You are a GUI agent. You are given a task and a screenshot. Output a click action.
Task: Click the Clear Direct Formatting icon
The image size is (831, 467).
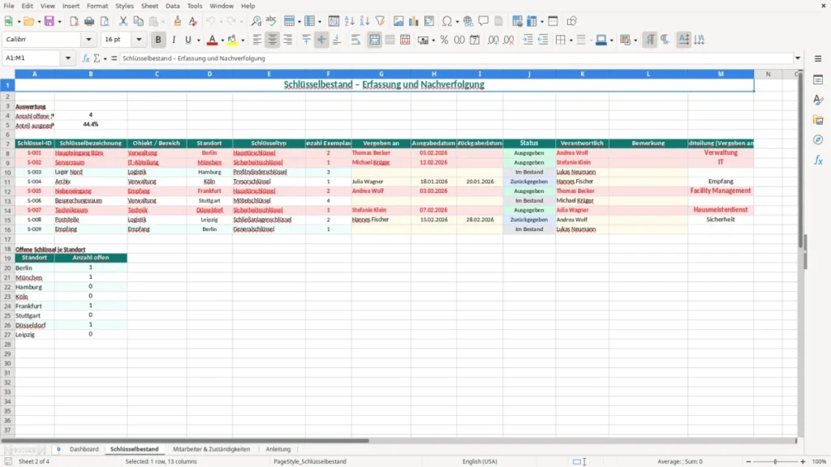point(193,21)
